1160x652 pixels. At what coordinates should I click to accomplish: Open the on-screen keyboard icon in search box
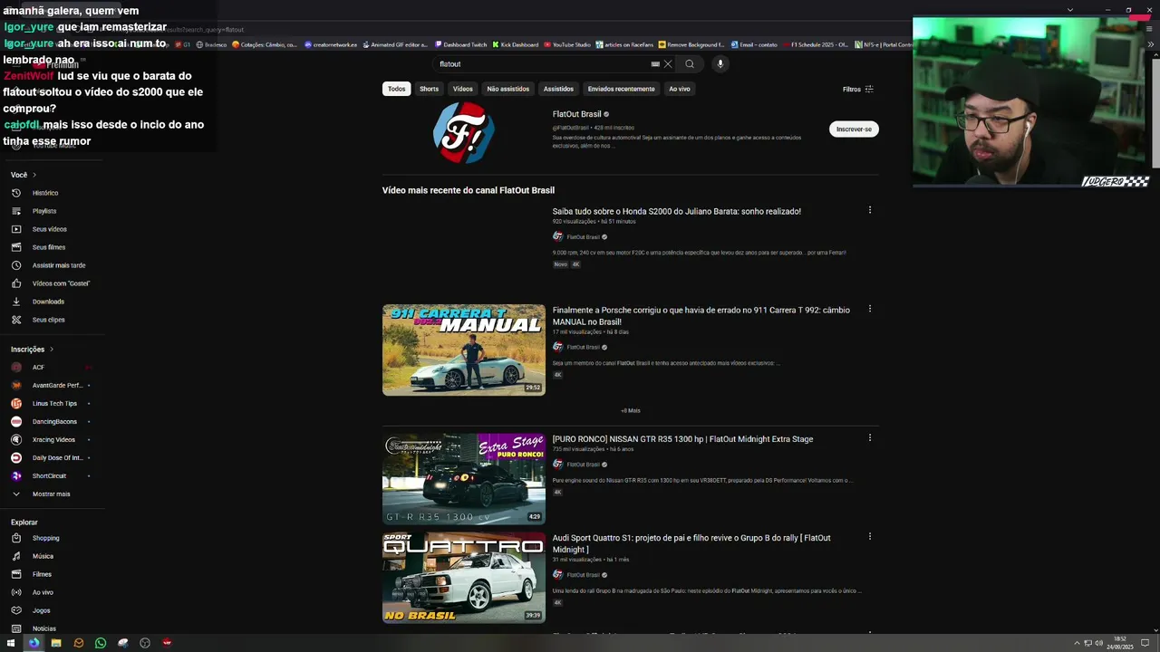pos(655,64)
